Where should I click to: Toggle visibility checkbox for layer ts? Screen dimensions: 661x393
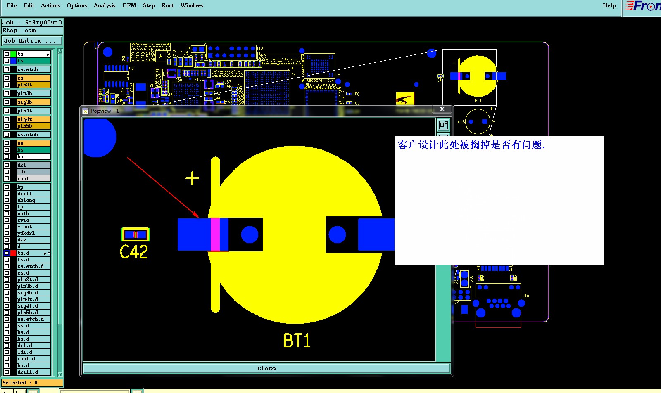7,61
